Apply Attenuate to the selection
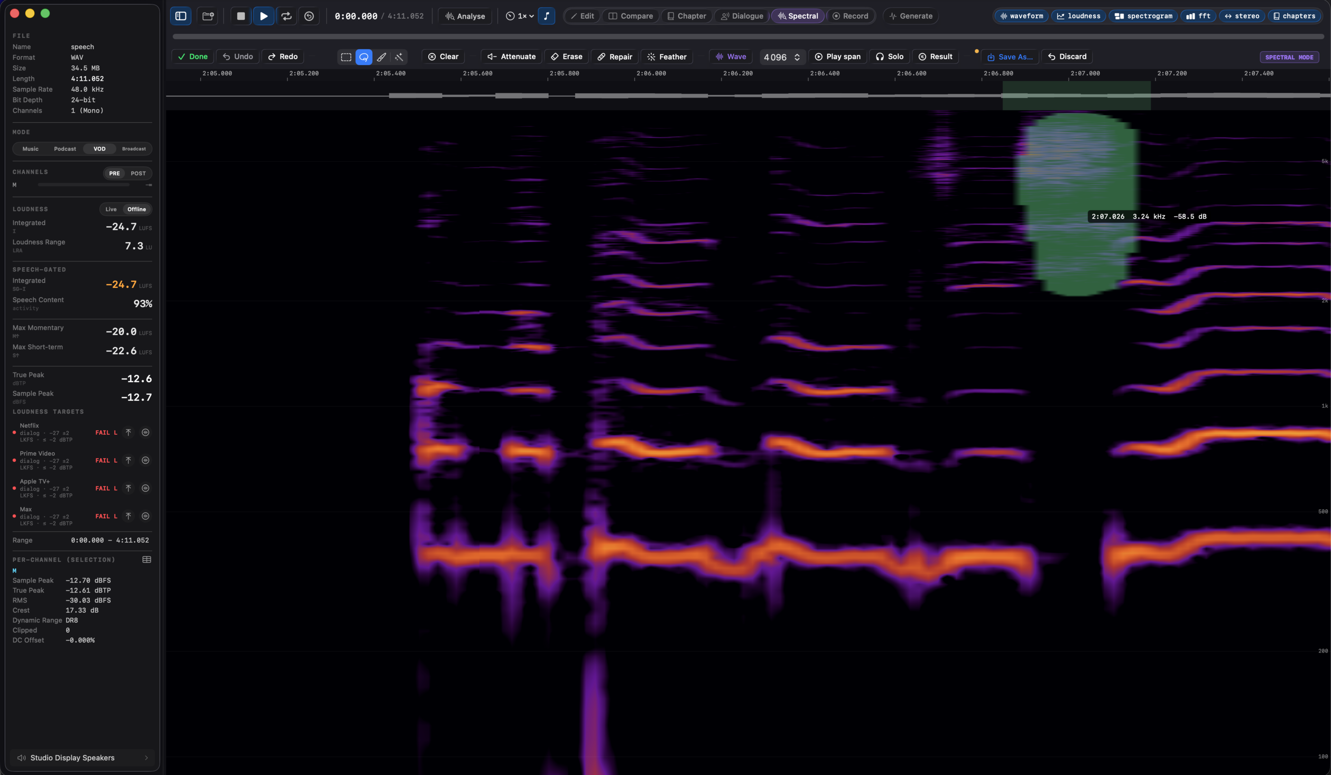 pyautogui.click(x=511, y=57)
